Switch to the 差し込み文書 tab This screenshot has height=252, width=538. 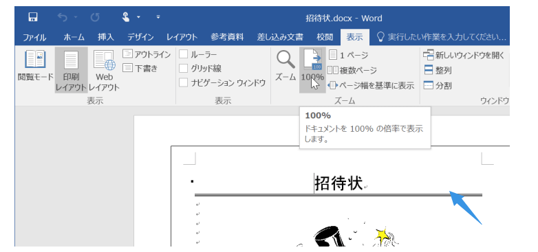280,37
